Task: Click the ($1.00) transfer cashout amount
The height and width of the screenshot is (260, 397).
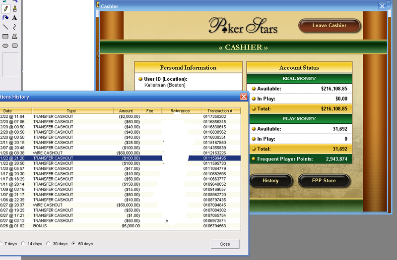Action: pos(133,215)
